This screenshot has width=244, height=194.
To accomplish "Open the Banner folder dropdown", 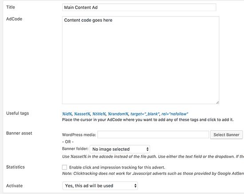I will point(120,149).
